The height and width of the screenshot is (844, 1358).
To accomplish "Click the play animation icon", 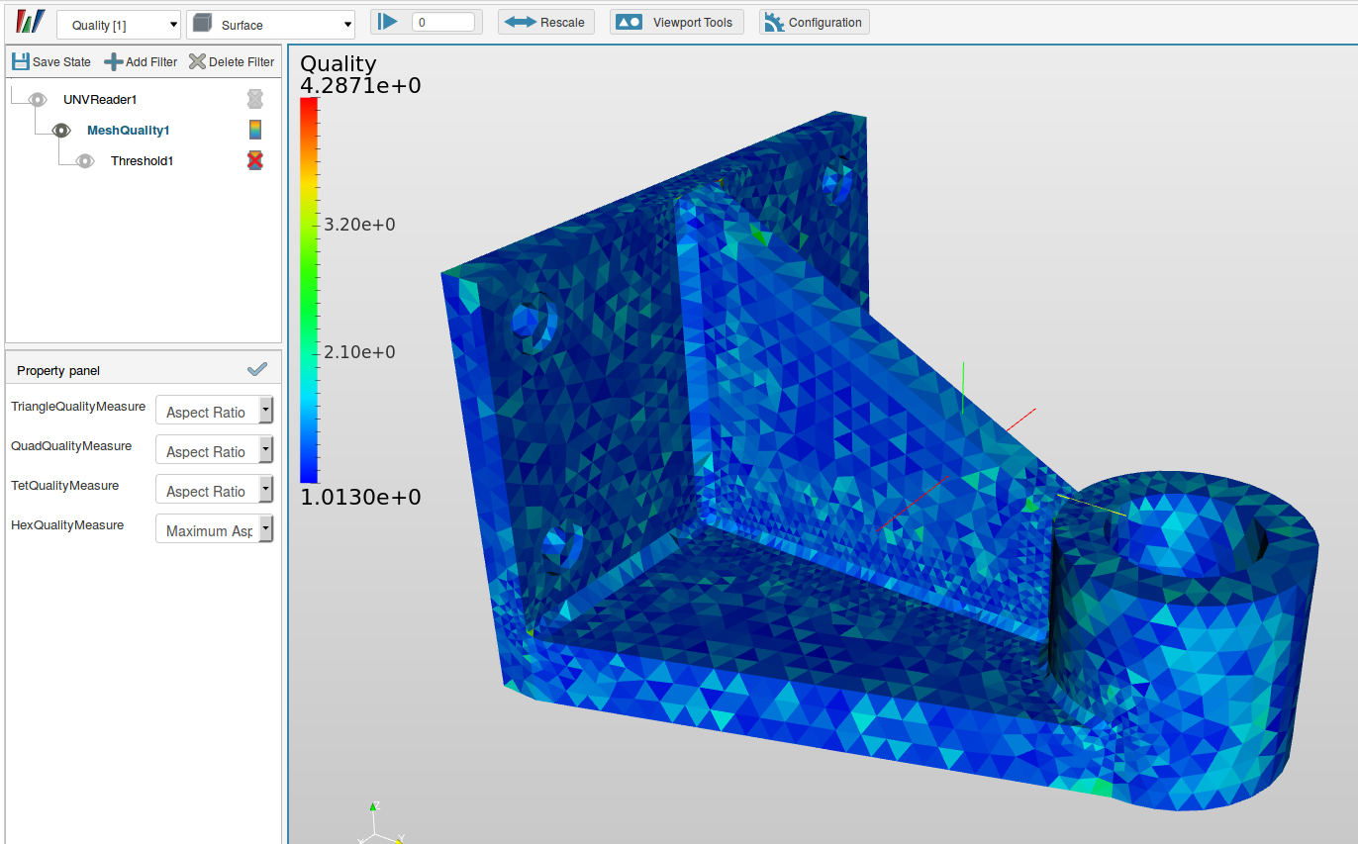I will 388,22.
